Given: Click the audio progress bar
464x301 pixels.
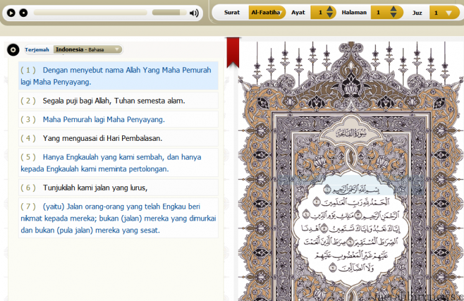Looking at the screenshot, I should [x=90, y=12].
